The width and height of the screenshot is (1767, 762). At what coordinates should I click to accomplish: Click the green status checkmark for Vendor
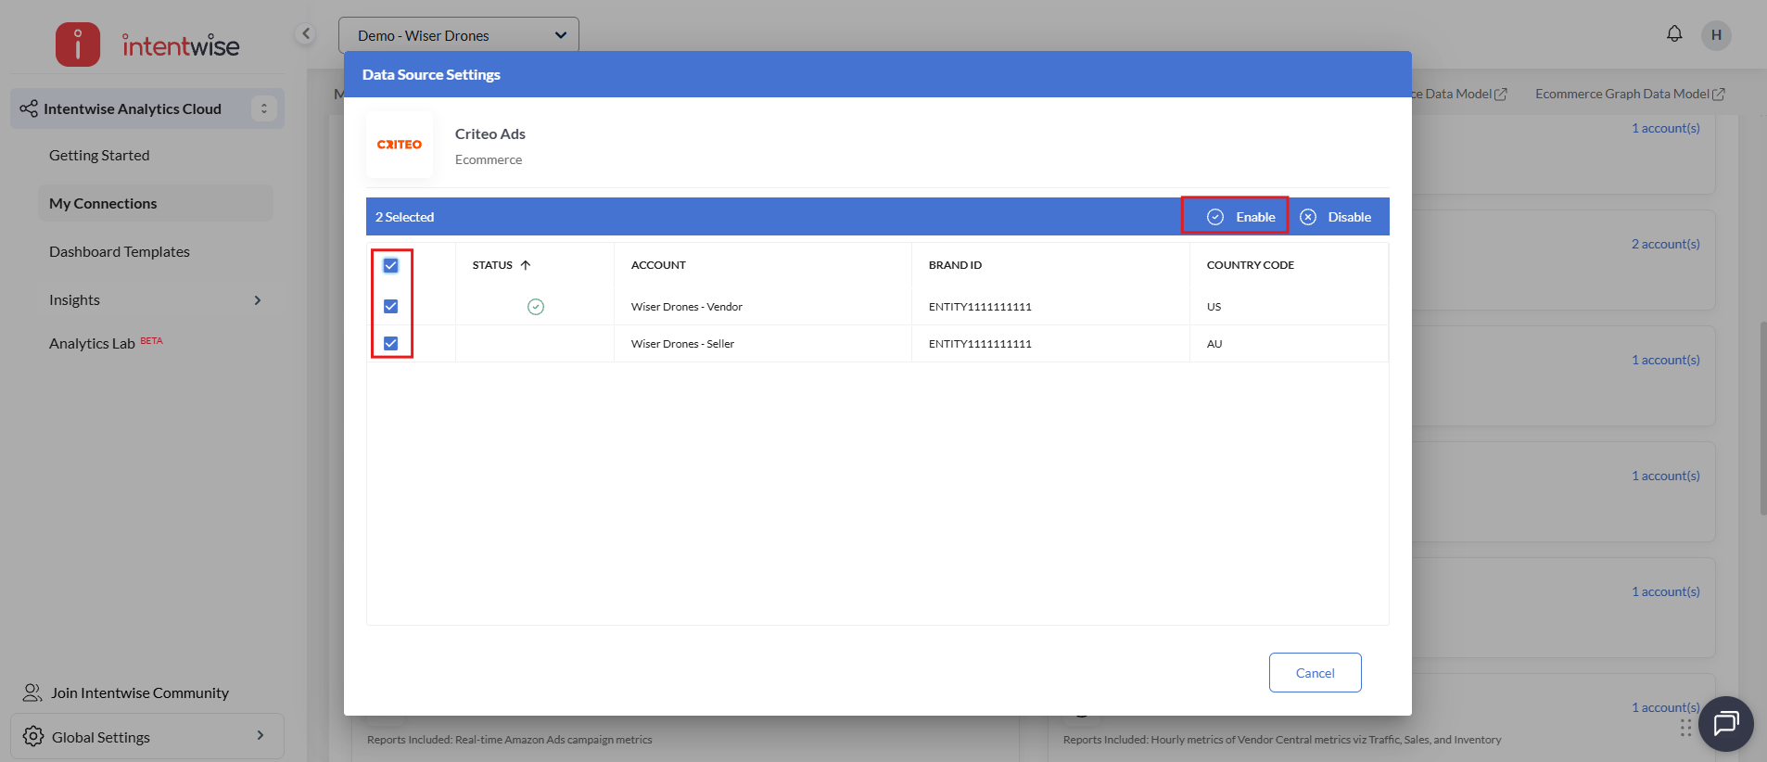click(x=536, y=307)
